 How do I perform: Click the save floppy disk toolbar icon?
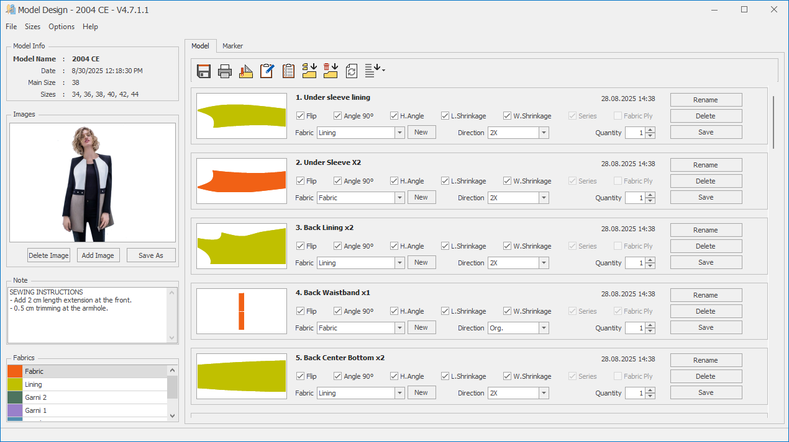[203, 71]
